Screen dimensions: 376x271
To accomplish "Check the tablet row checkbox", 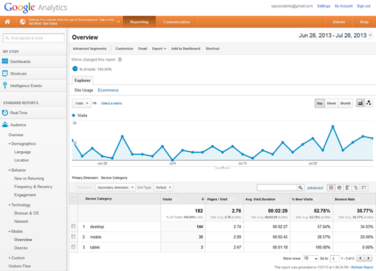I will 73,247.
